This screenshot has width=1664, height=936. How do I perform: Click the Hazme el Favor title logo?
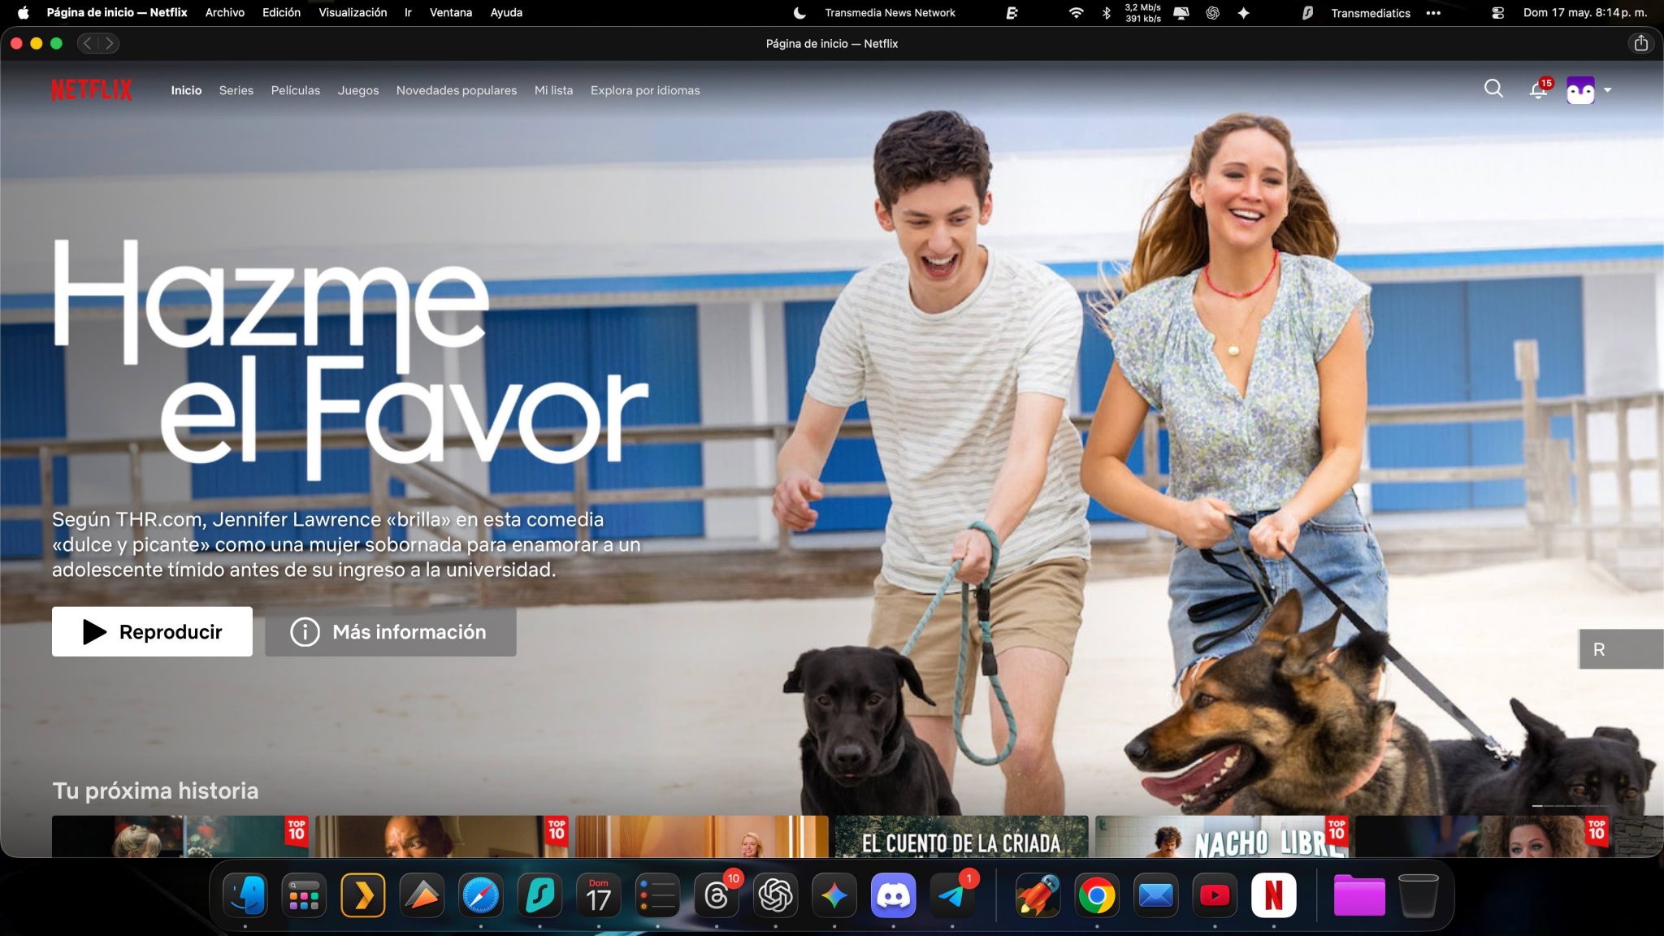point(350,358)
